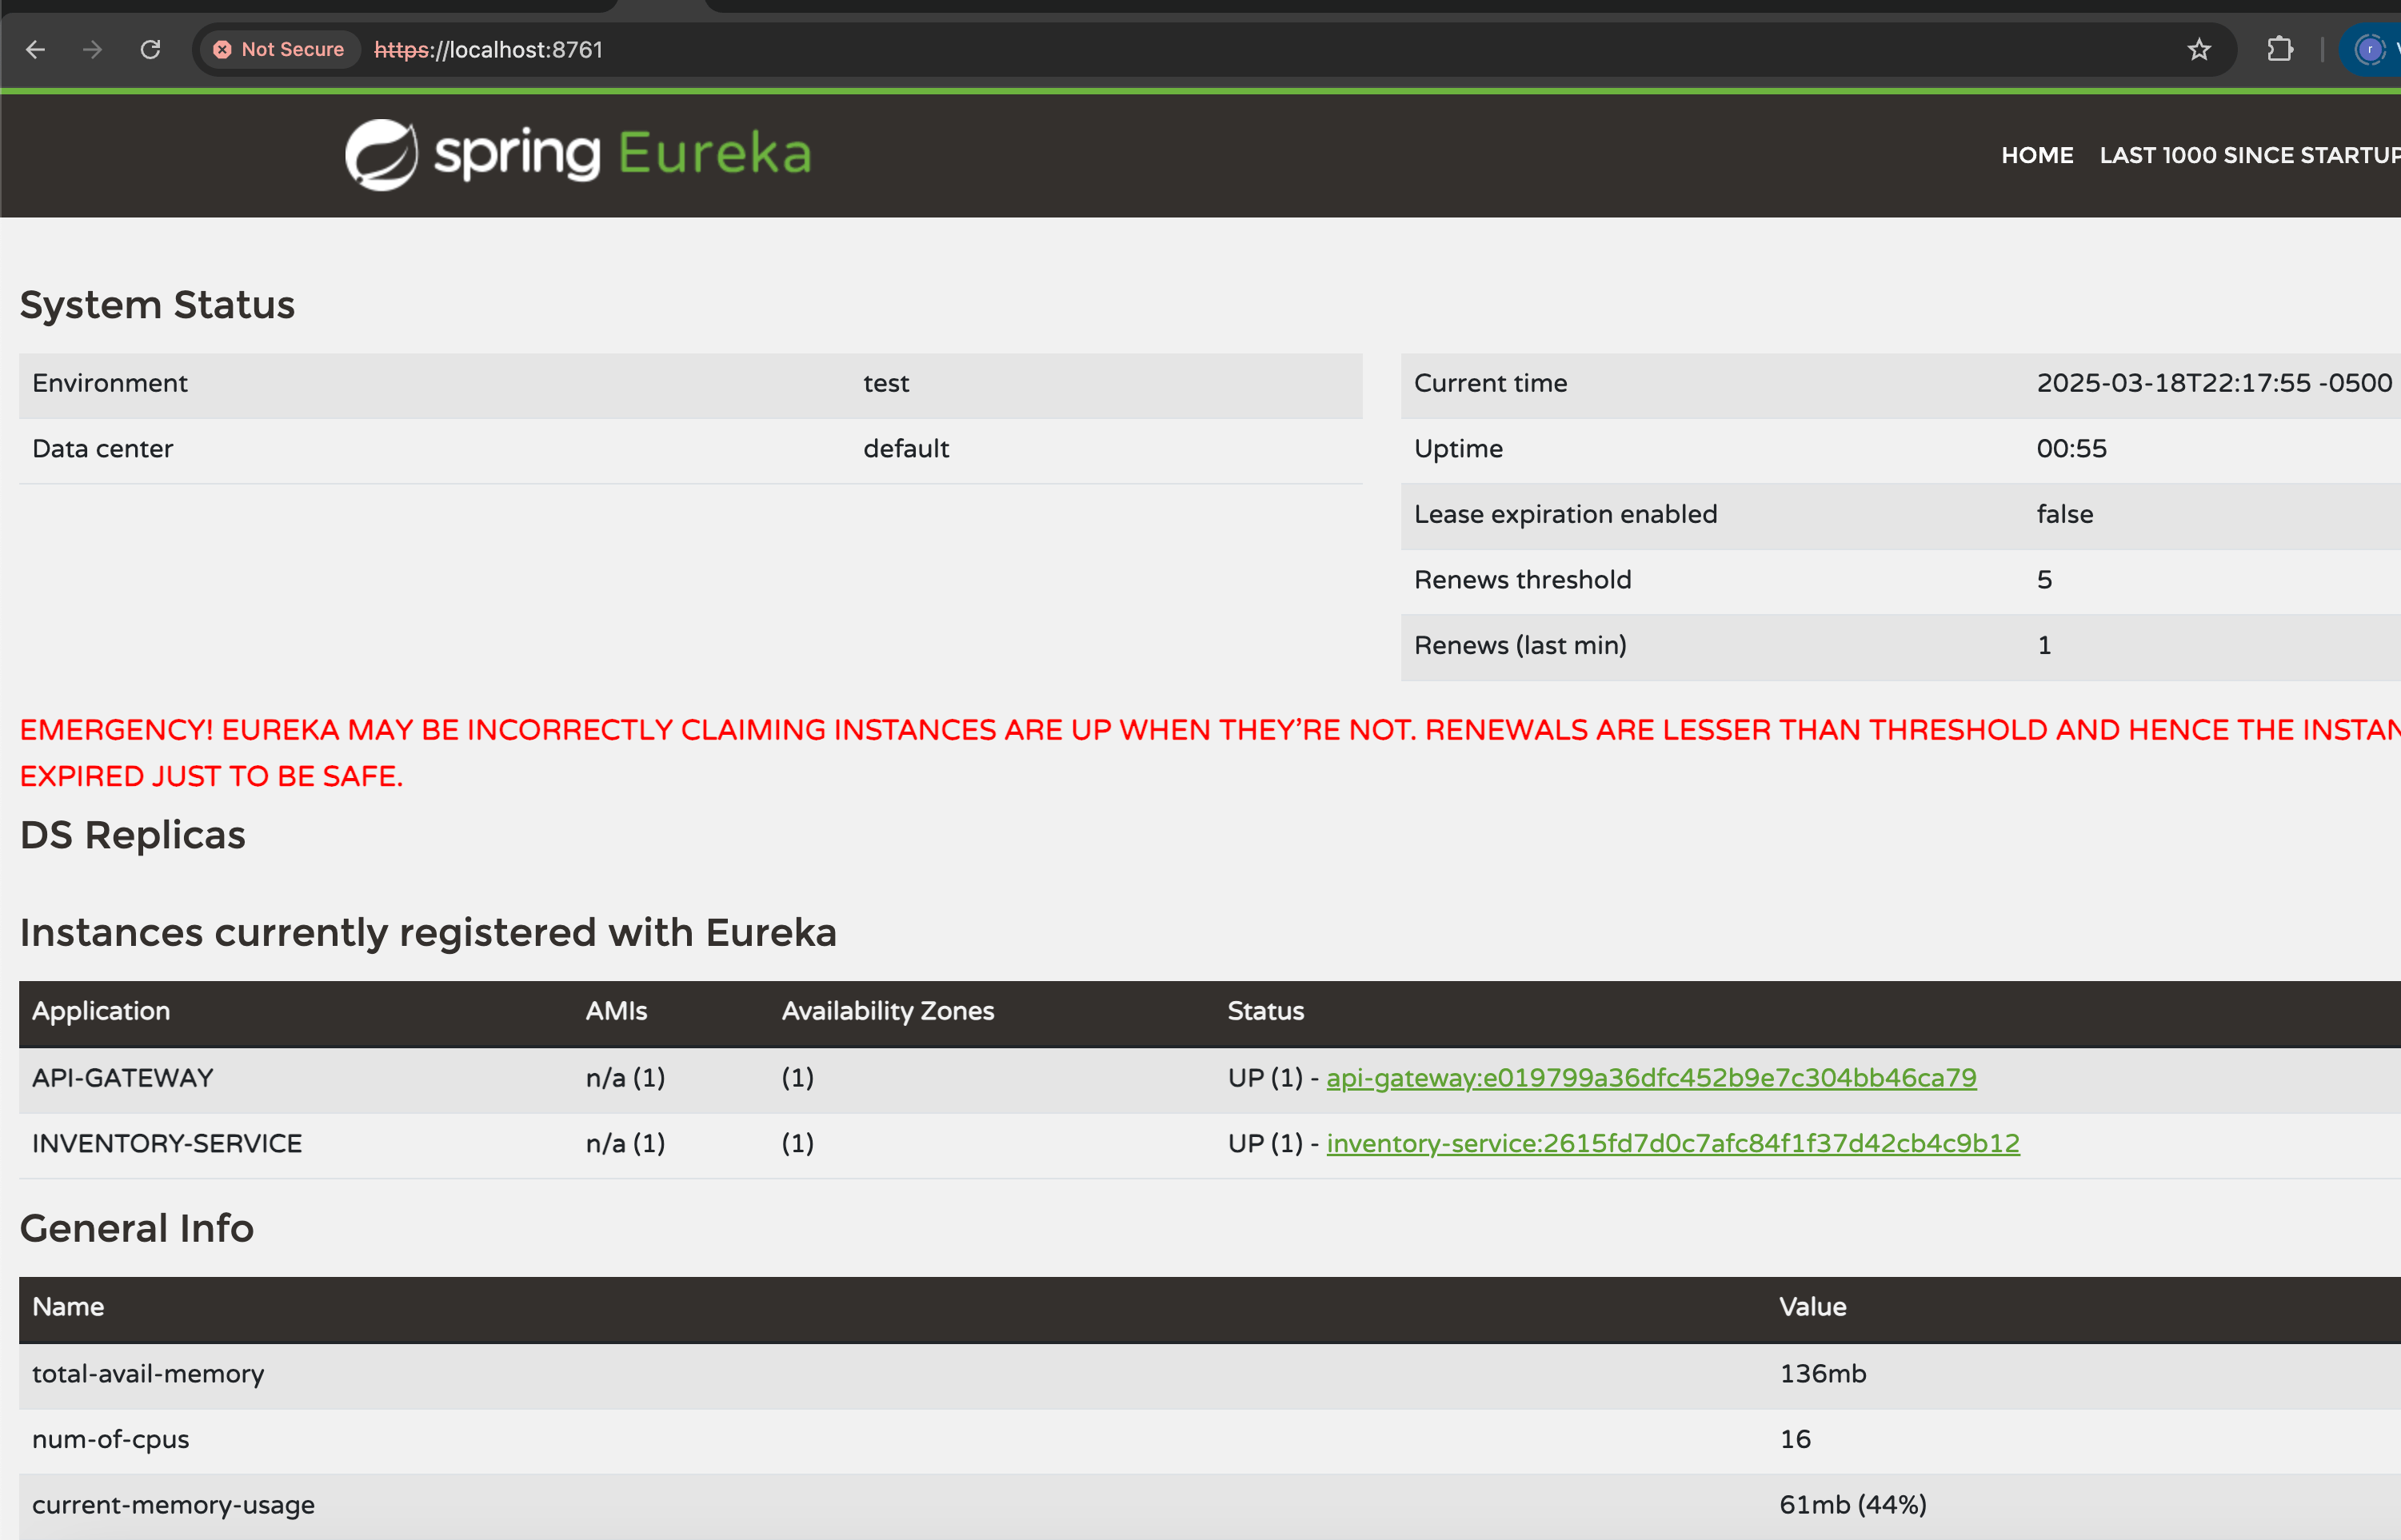Click the browser back arrow

(x=36, y=49)
